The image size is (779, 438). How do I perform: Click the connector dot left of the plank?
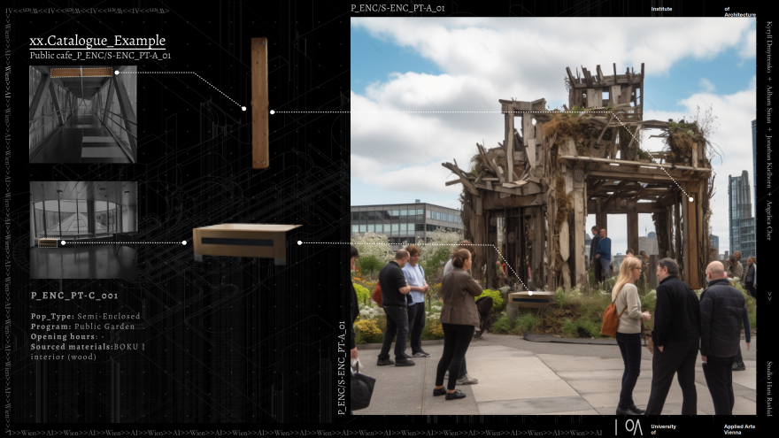pos(243,109)
